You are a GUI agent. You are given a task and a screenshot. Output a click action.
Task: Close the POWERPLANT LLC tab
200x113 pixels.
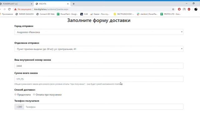click(32, 4)
